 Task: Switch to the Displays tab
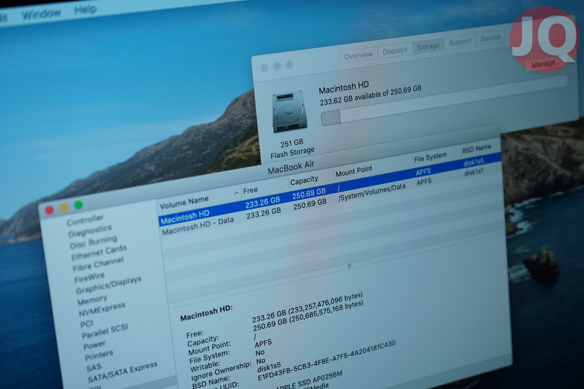click(x=395, y=51)
